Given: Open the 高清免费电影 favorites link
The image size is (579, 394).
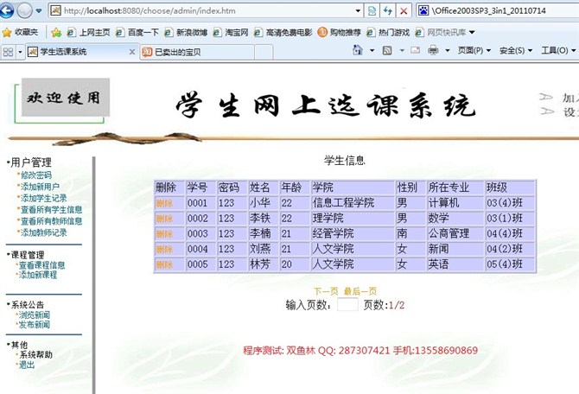Looking at the screenshot, I should 283,33.
